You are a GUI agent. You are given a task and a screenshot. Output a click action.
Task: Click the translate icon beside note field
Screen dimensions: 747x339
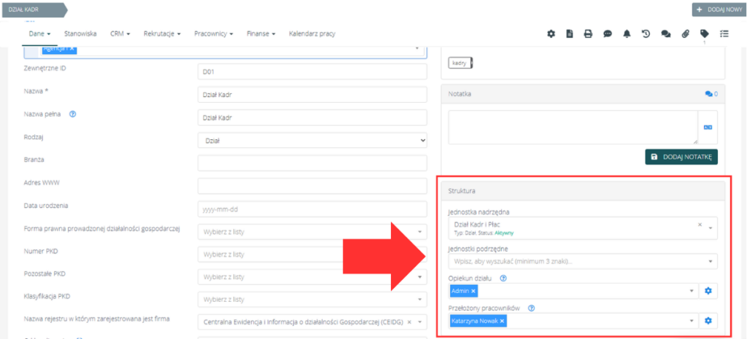pyautogui.click(x=708, y=127)
